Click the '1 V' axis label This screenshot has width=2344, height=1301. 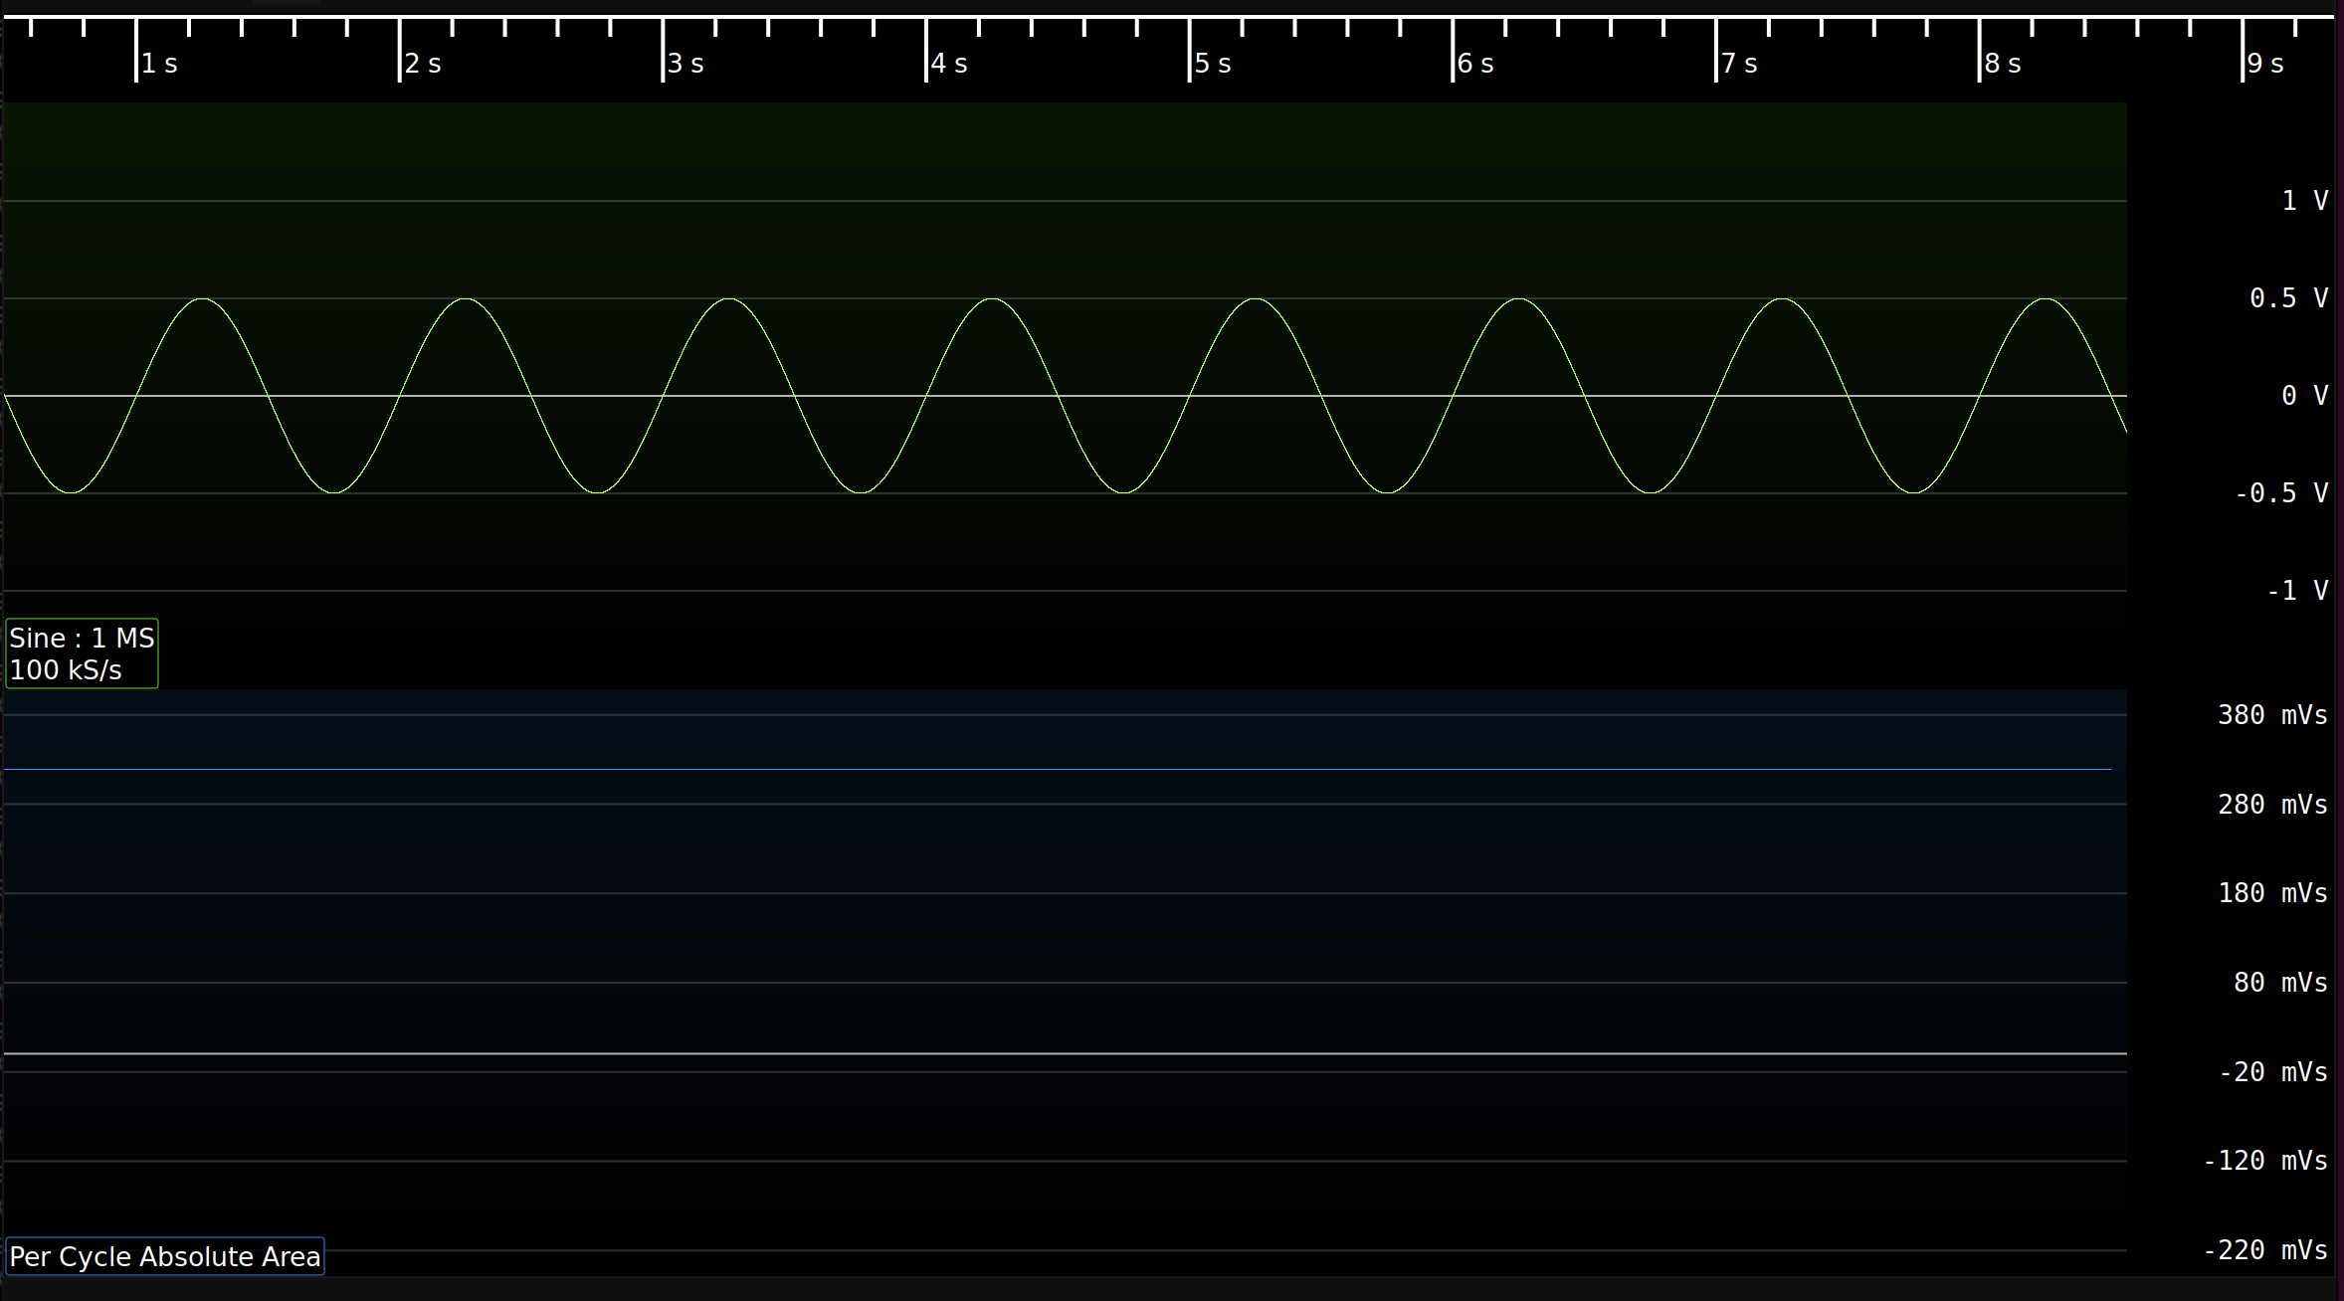(x=2304, y=201)
